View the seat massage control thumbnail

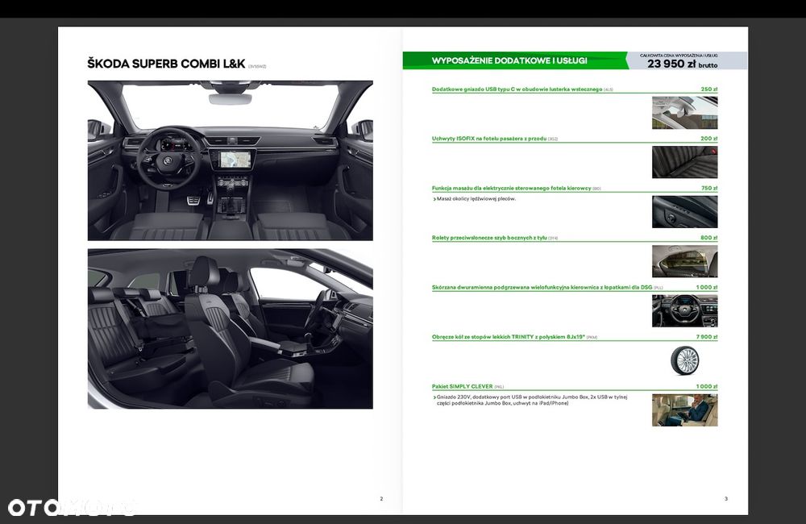pos(684,211)
